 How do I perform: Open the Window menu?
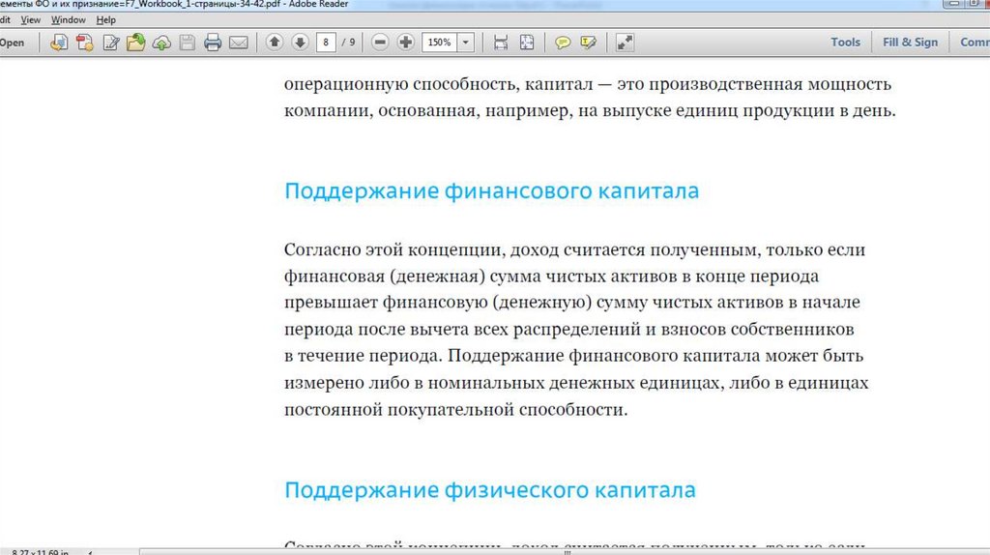69,19
